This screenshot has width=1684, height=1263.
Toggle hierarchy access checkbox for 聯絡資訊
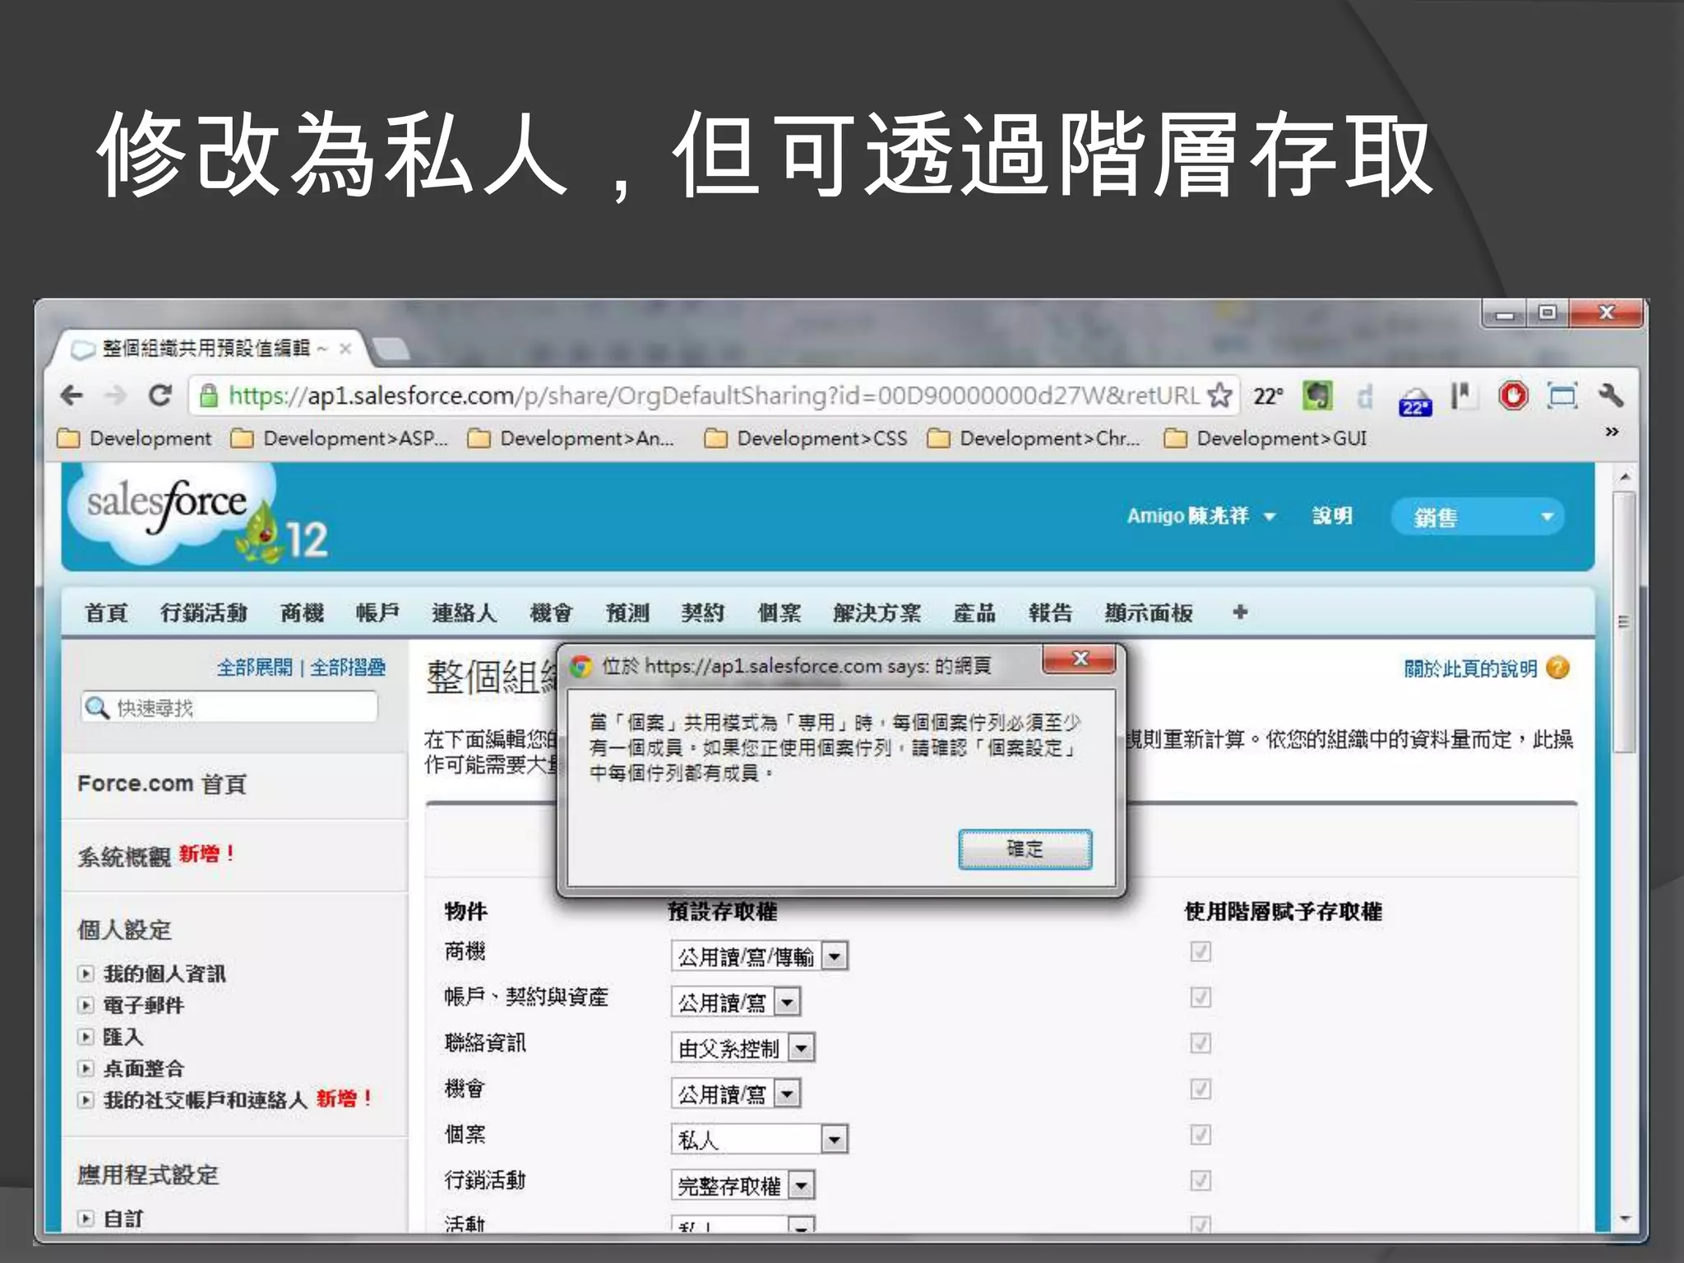pyautogui.click(x=1201, y=1043)
